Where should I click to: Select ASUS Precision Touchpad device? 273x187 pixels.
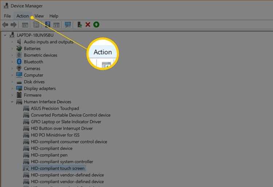[x=55, y=108]
